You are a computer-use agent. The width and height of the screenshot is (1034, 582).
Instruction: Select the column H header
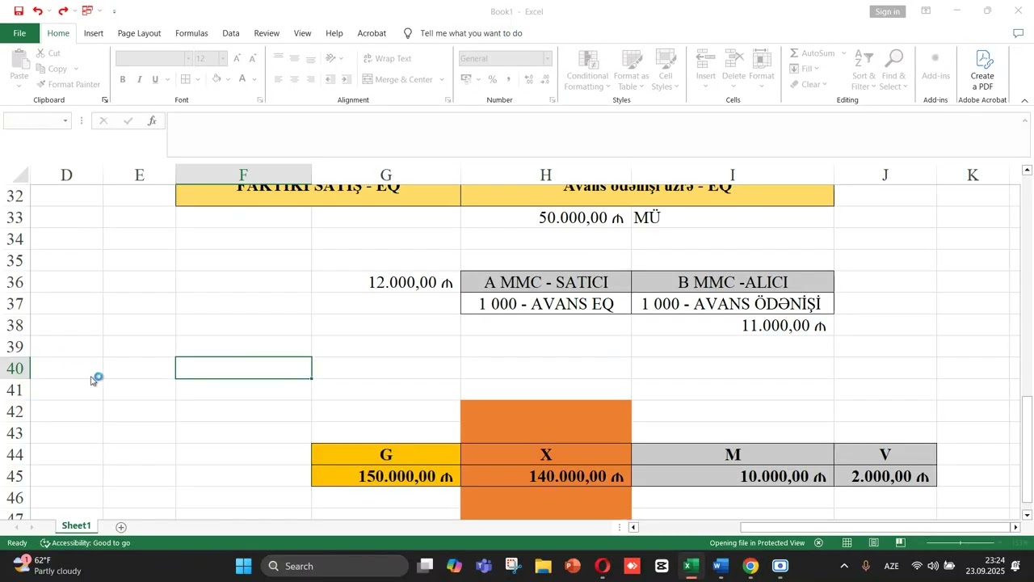pos(546,175)
